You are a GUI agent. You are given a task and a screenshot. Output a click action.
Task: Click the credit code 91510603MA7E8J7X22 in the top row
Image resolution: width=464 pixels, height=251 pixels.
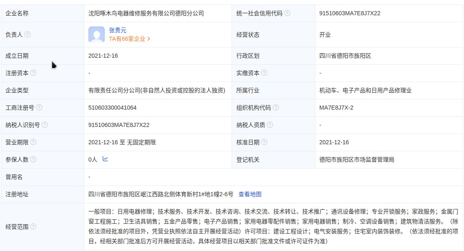pos(350,13)
